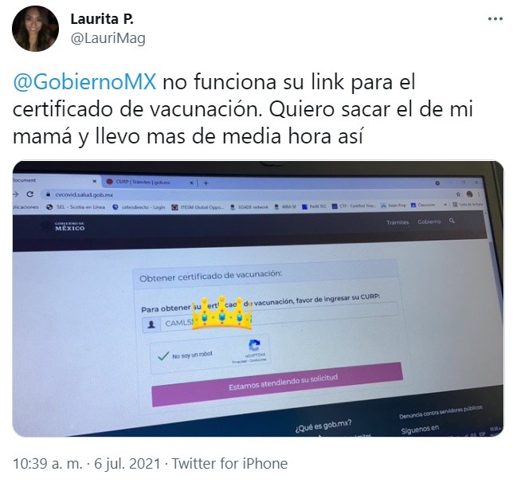Viewport: 513px width, 483px height.
Task: Open the tweet timestamp 10:39 a. m. 6 jul. 2021
Action: [87, 464]
